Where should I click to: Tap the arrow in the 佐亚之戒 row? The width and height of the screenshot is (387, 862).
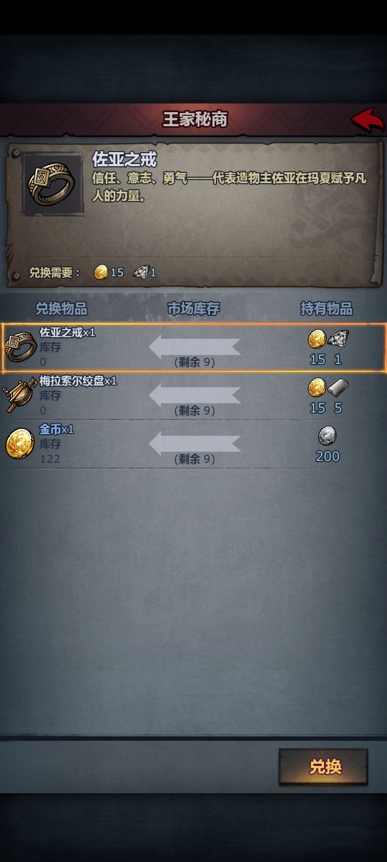[195, 347]
